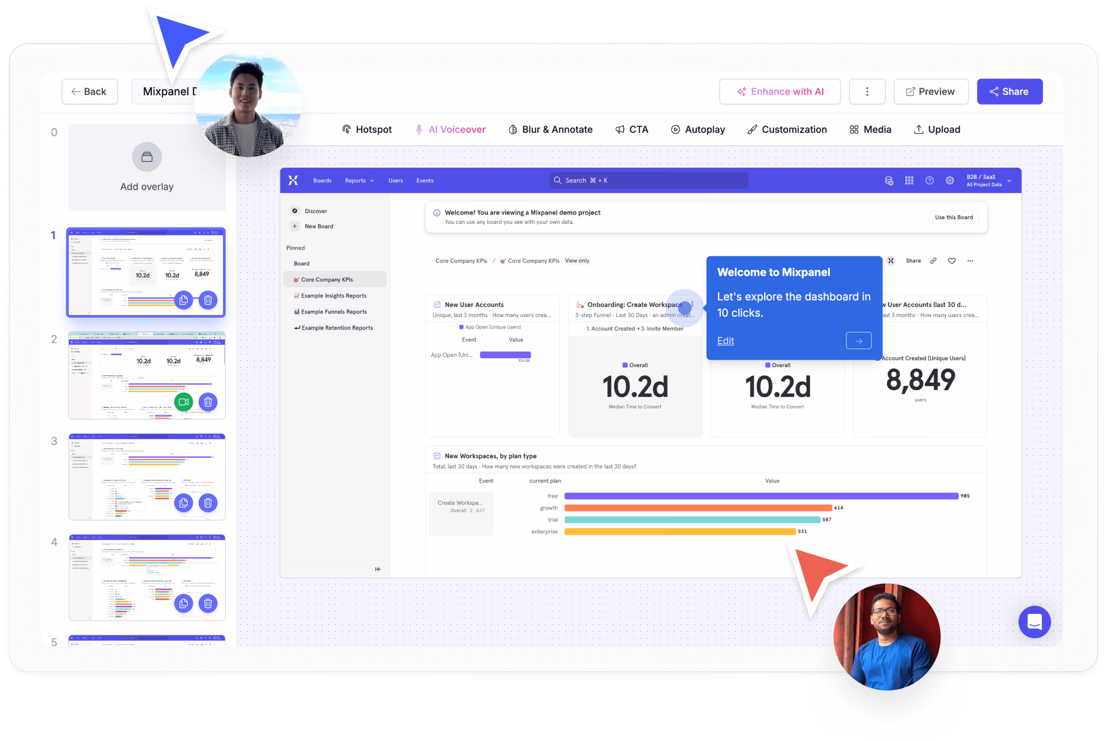Image resolution: width=1107 pixels, height=741 pixels.
Task: Select the Blur & Annotate tool
Action: 550,129
